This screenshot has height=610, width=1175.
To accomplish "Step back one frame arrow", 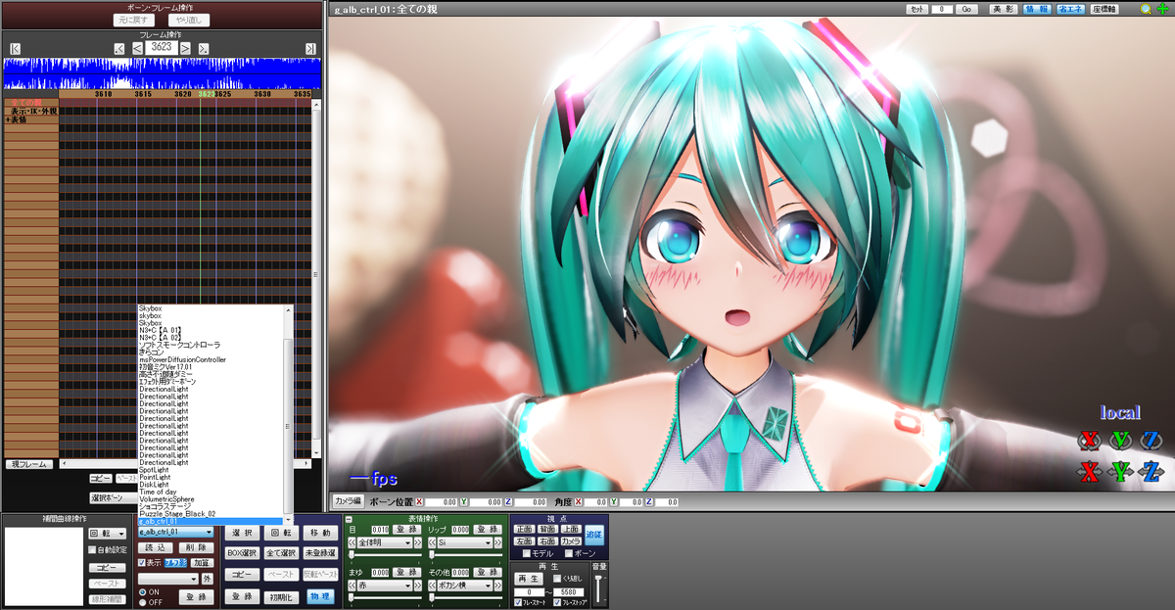I will point(138,47).
